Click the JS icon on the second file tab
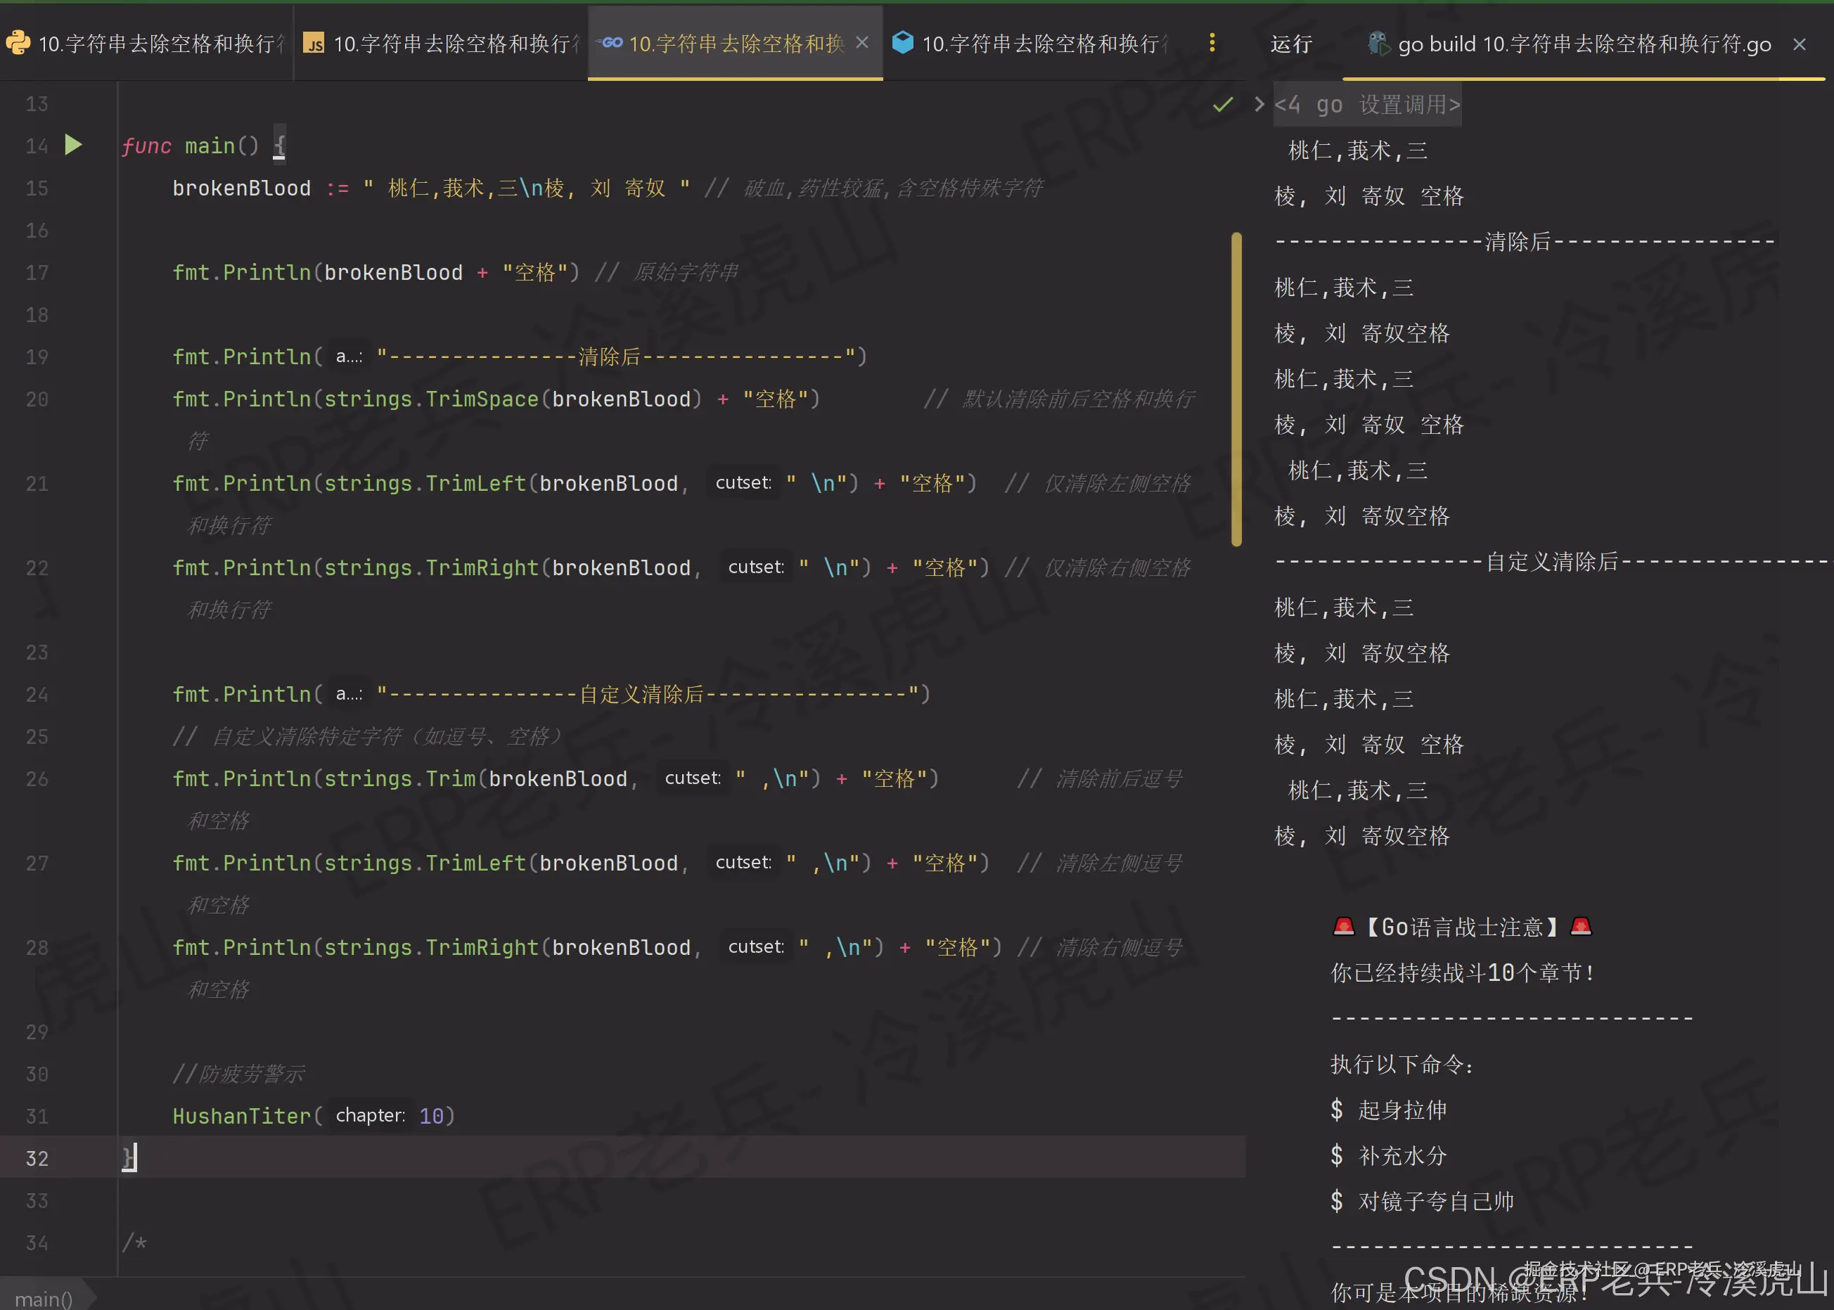The width and height of the screenshot is (1834, 1310). coord(314,44)
